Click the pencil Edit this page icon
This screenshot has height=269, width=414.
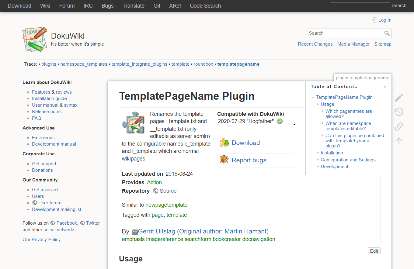click(399, 98)
